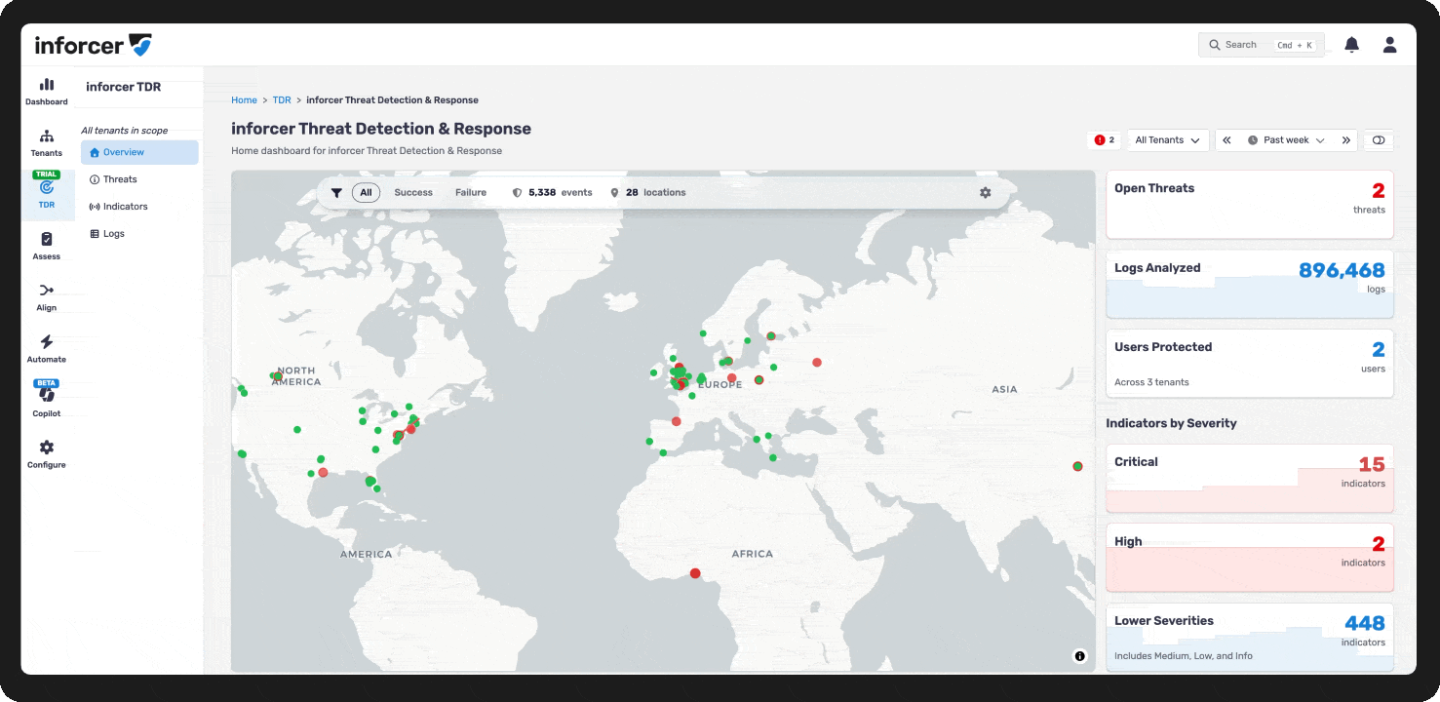1440x702 pixels.
Task: Go to previous time period
Action: (x=1226, y=140)
